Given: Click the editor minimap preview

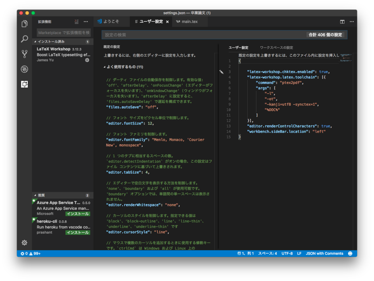Looking at the screenshot, I should click(346, 58).
